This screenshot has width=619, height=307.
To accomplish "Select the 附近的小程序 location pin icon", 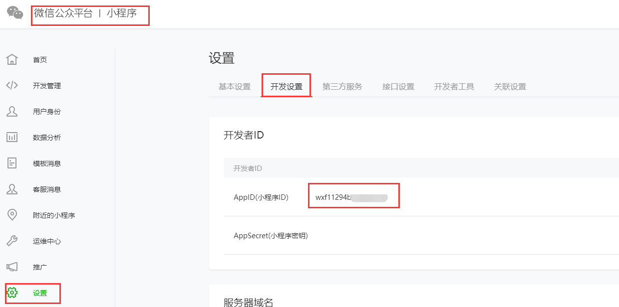I will coord(12,215).
